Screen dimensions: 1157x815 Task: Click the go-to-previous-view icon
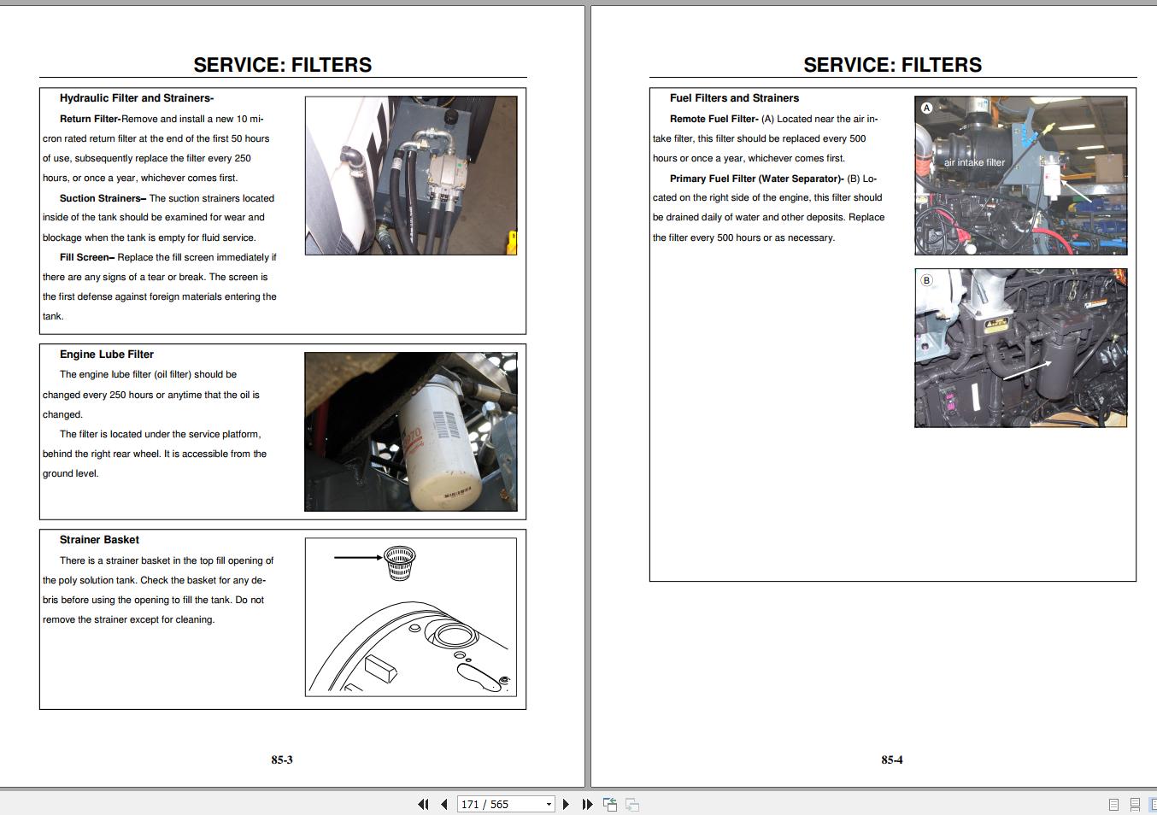(610, 804)
